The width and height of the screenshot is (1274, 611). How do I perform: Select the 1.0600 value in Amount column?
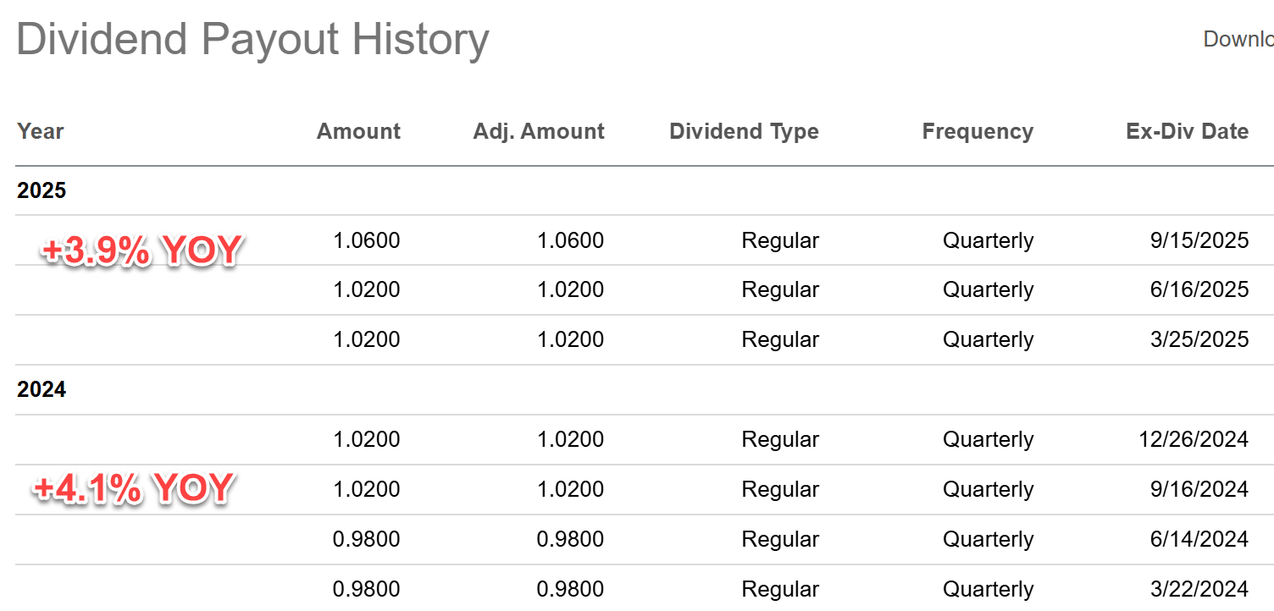[x=366, y=240]
